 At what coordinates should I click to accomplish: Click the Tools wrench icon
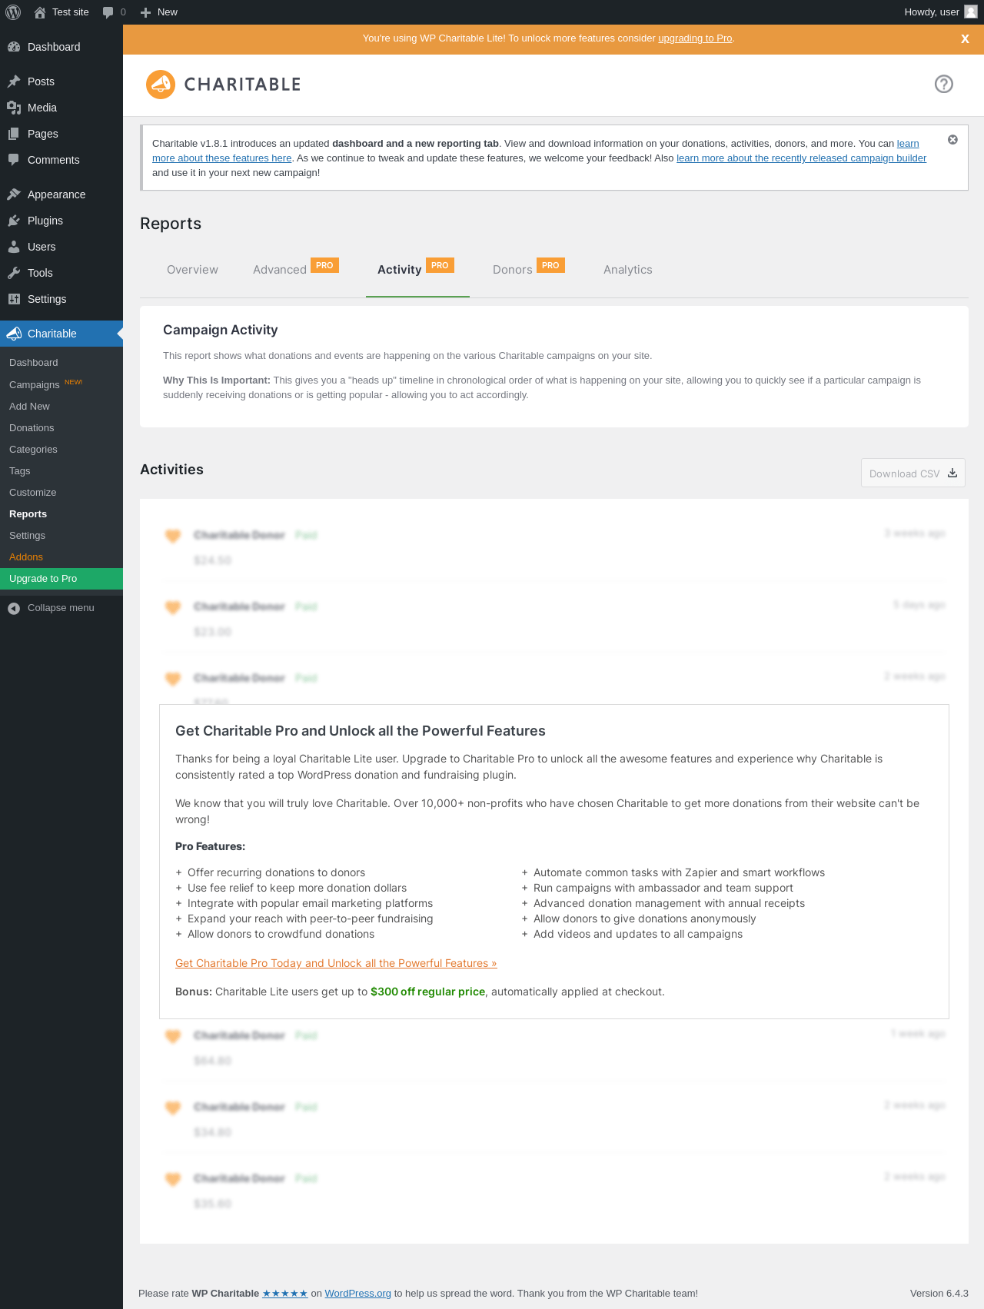(14, 273)
